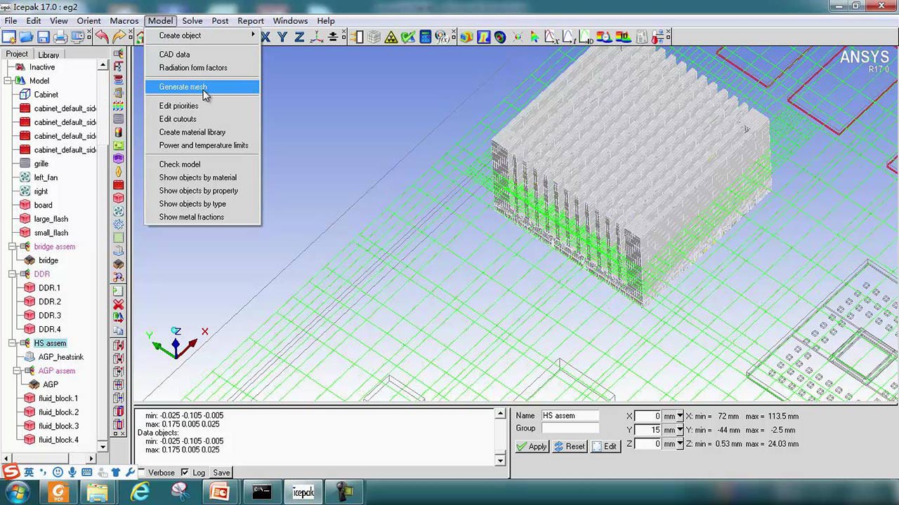Click the history plot icon
Image resolution: width=899 pixels, height=505 pixels.
tap(568, 37)
